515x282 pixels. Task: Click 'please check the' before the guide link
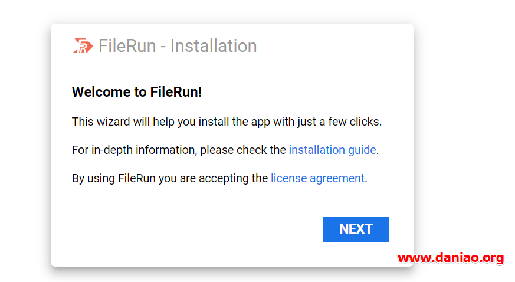[242, 150]
